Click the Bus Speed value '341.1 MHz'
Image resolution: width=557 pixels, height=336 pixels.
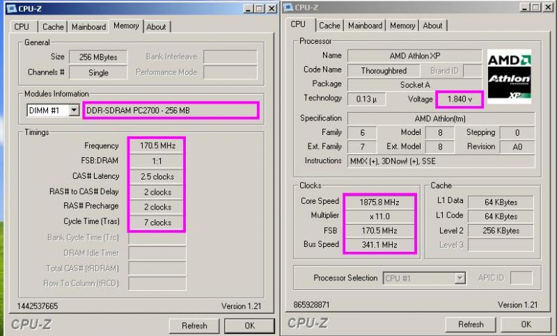tap(379, 245)
